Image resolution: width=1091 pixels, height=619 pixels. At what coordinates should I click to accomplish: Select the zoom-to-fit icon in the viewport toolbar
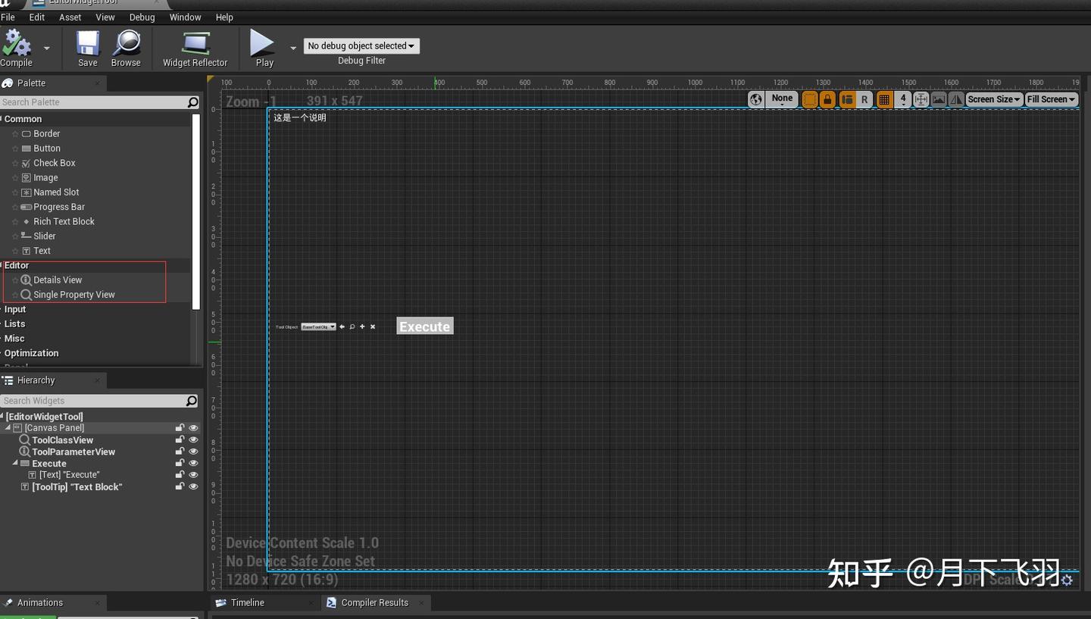coord(921,99)
